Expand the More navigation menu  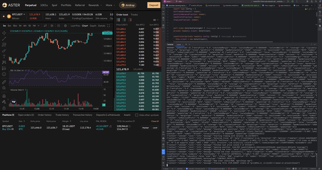tap(110, 5)
